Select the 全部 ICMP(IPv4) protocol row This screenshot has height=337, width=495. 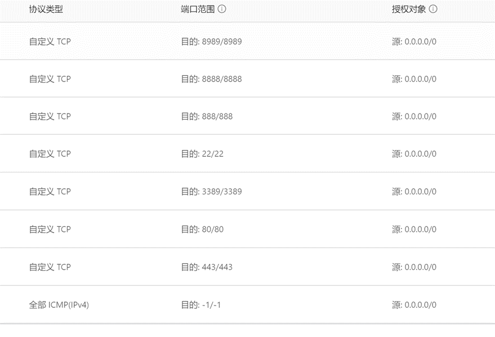tap(248, 305)
